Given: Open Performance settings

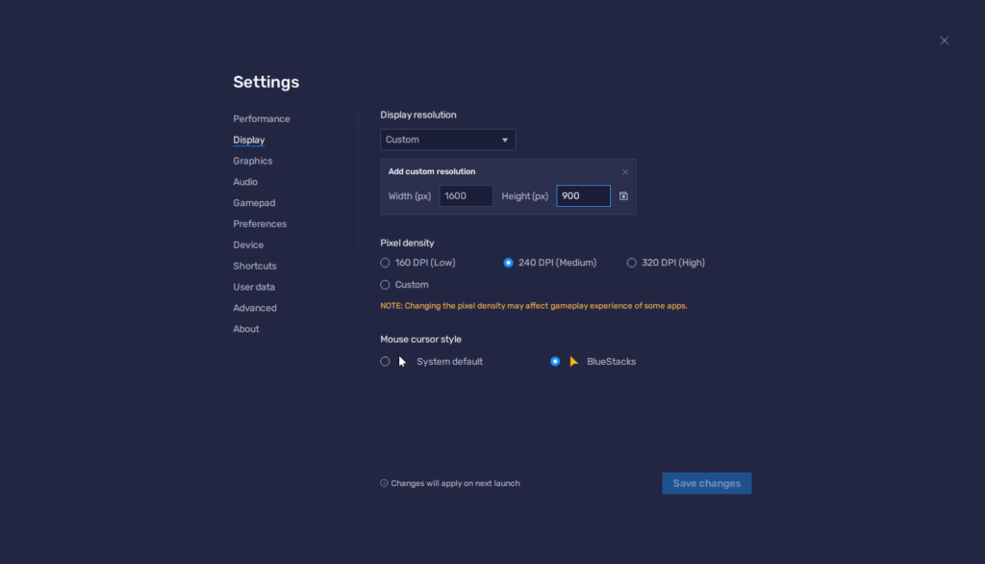Looking at the screenshot, I should click(x=261, y=118).
